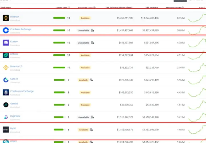Open Gate.io reserves document icon
This screenshot has height=143, width=206.
pos(91,80)
